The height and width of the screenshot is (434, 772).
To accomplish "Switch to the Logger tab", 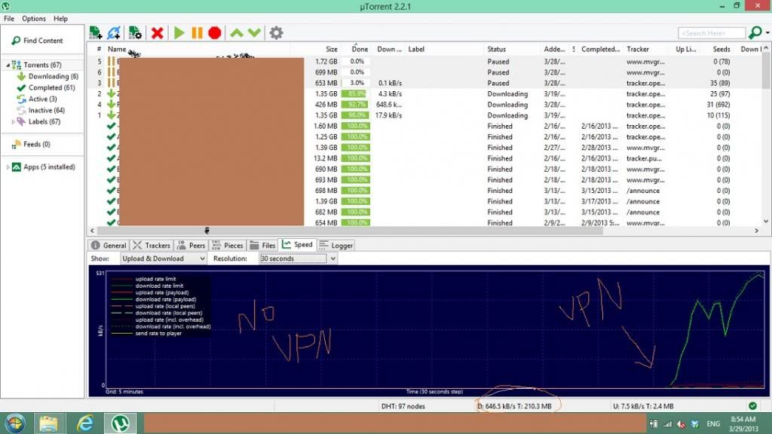I will point(335,245).
